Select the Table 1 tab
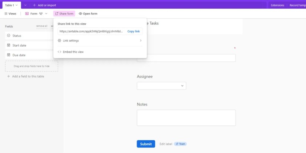306x153 pixels. coord(11,5)
